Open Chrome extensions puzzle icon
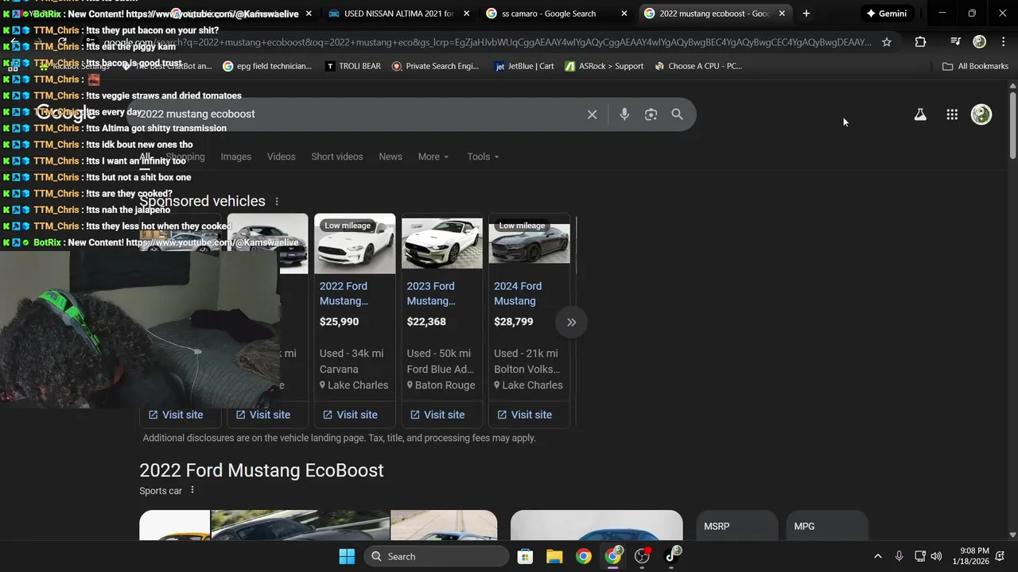1018x572 pixels. tap(920, 42)
